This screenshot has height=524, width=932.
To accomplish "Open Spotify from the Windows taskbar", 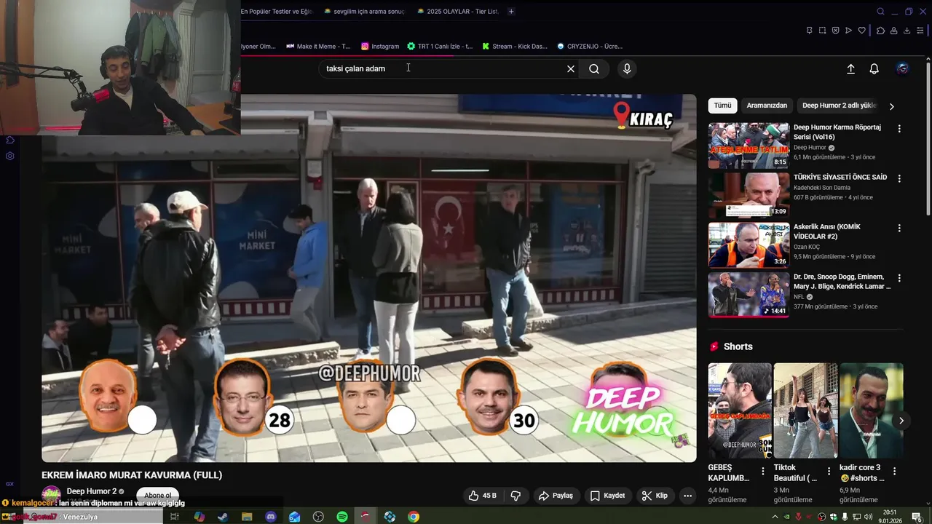I will (342, 517).
